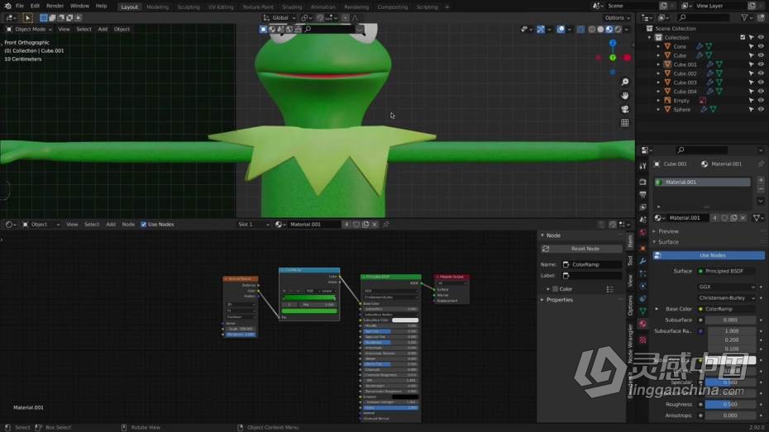Open Texture properties checker icon
This screenshot has width=769, height=432.
(x=643, y=339)
